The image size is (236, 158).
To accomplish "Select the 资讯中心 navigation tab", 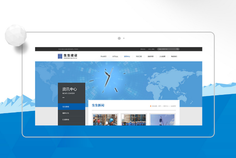I will (x=127, y=56).
